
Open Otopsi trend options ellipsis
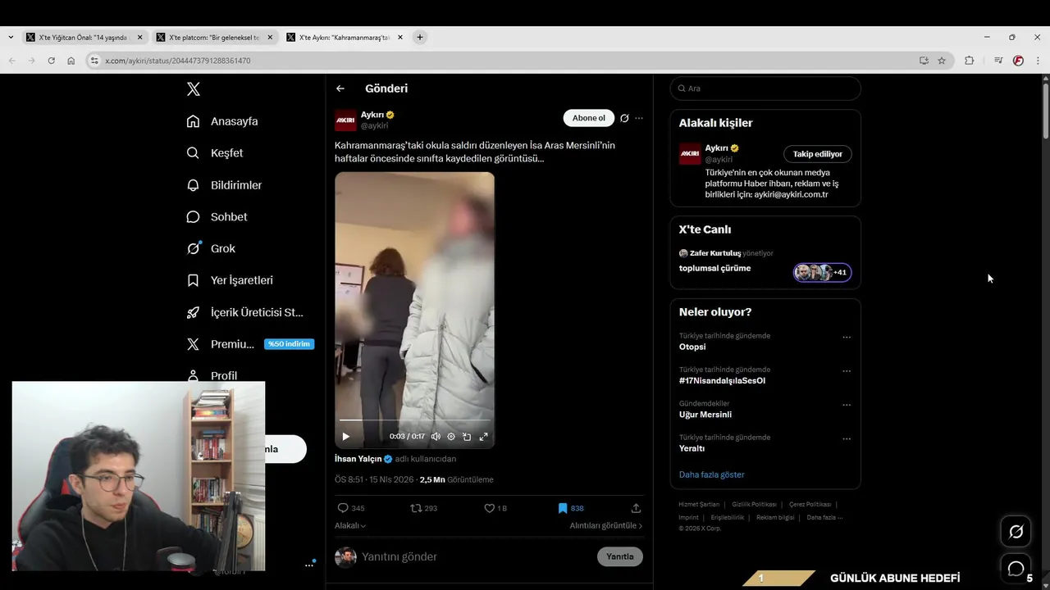tap(847, 337)
